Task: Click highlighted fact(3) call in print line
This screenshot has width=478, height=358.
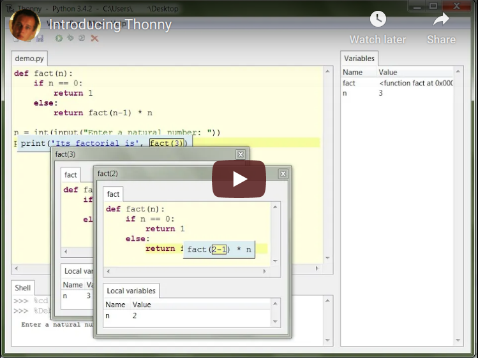Action: point(167,143)
